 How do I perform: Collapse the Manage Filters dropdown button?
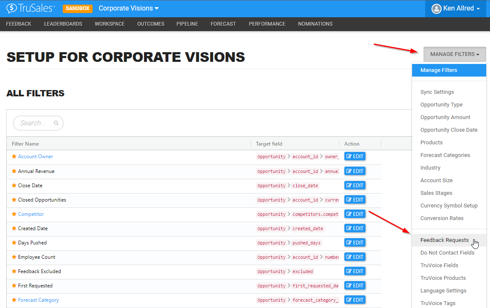click(x=455, y=54)
